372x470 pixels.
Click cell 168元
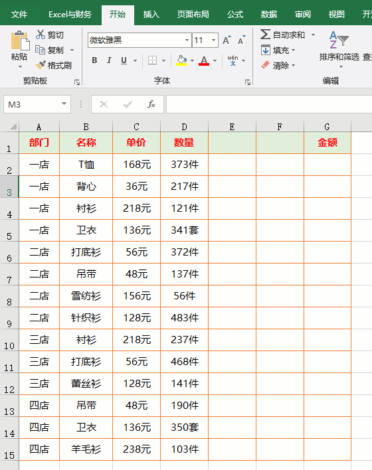click(x=136, y=165)
